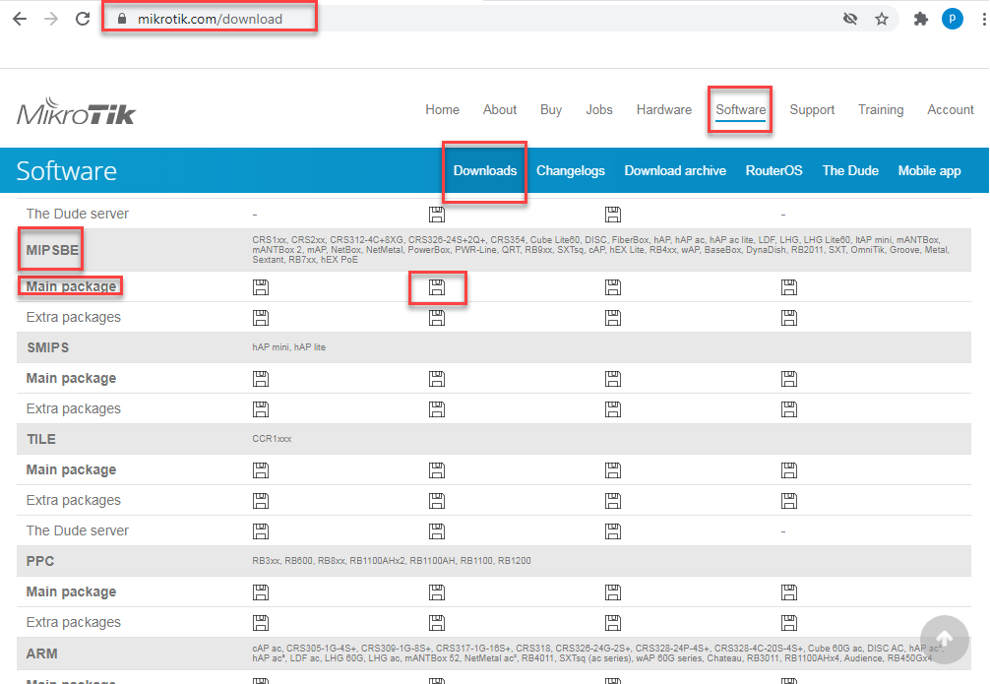Screen dimensions: 990x684
Task: Bookmark this page with the star icon
Action: tap(881, 19)
